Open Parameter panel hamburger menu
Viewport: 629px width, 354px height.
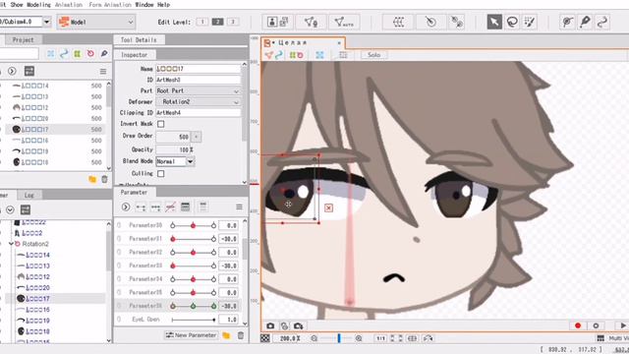tap(239, 207)
